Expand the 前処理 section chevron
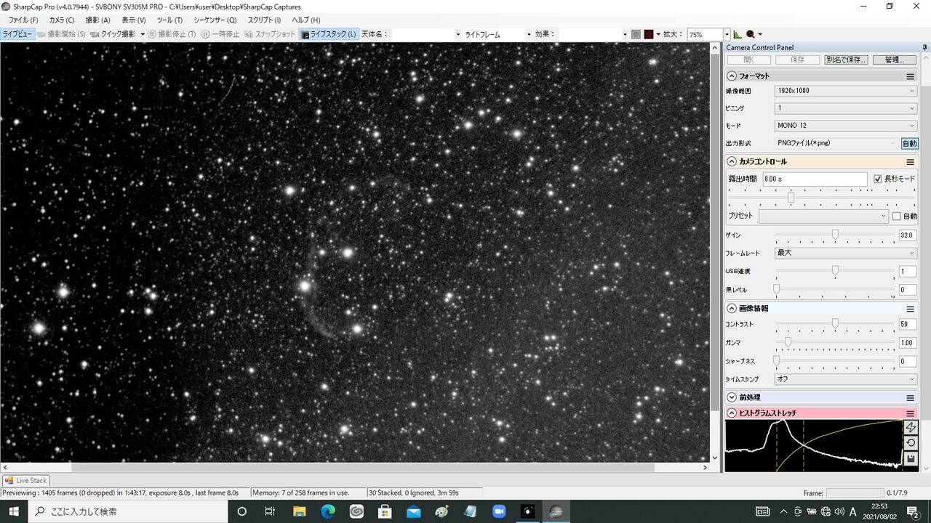 (732, 398)
